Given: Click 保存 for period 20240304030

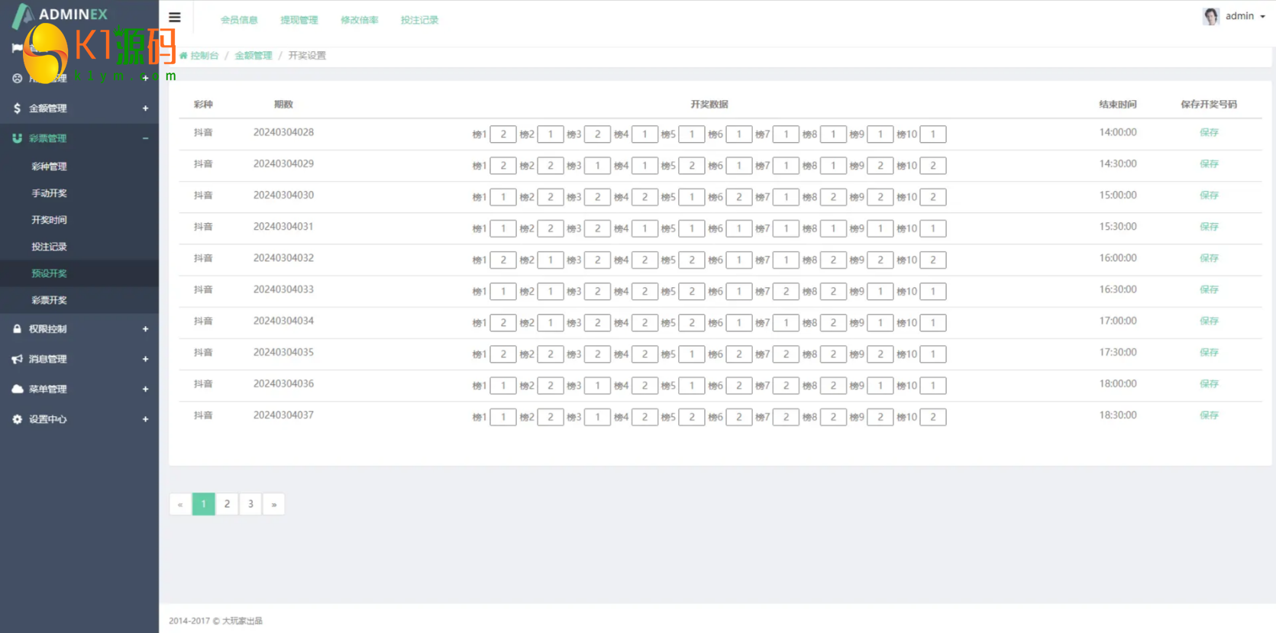Looking at the screenshot, I should (x=1209, y=195).
